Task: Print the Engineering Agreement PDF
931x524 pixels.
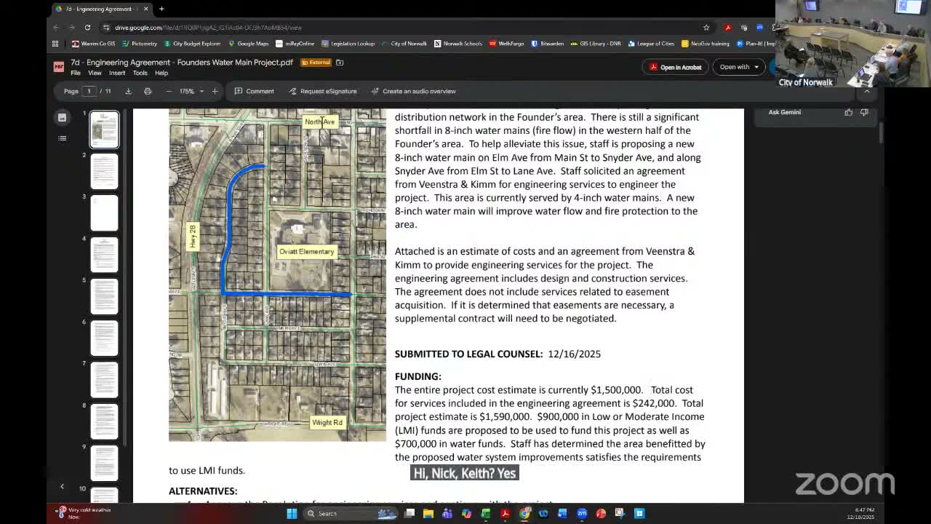Action: point(148,91)
